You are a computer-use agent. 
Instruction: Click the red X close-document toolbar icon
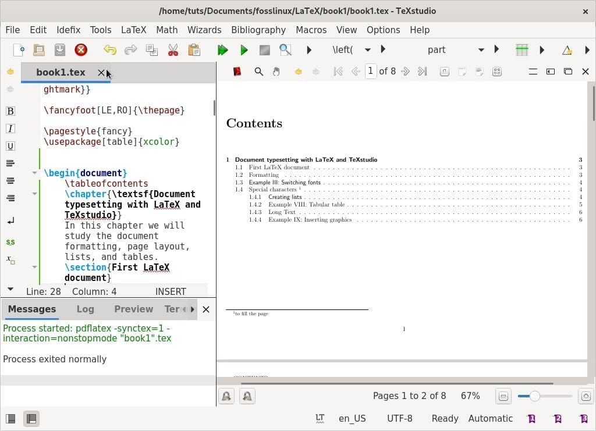[80, 50]
